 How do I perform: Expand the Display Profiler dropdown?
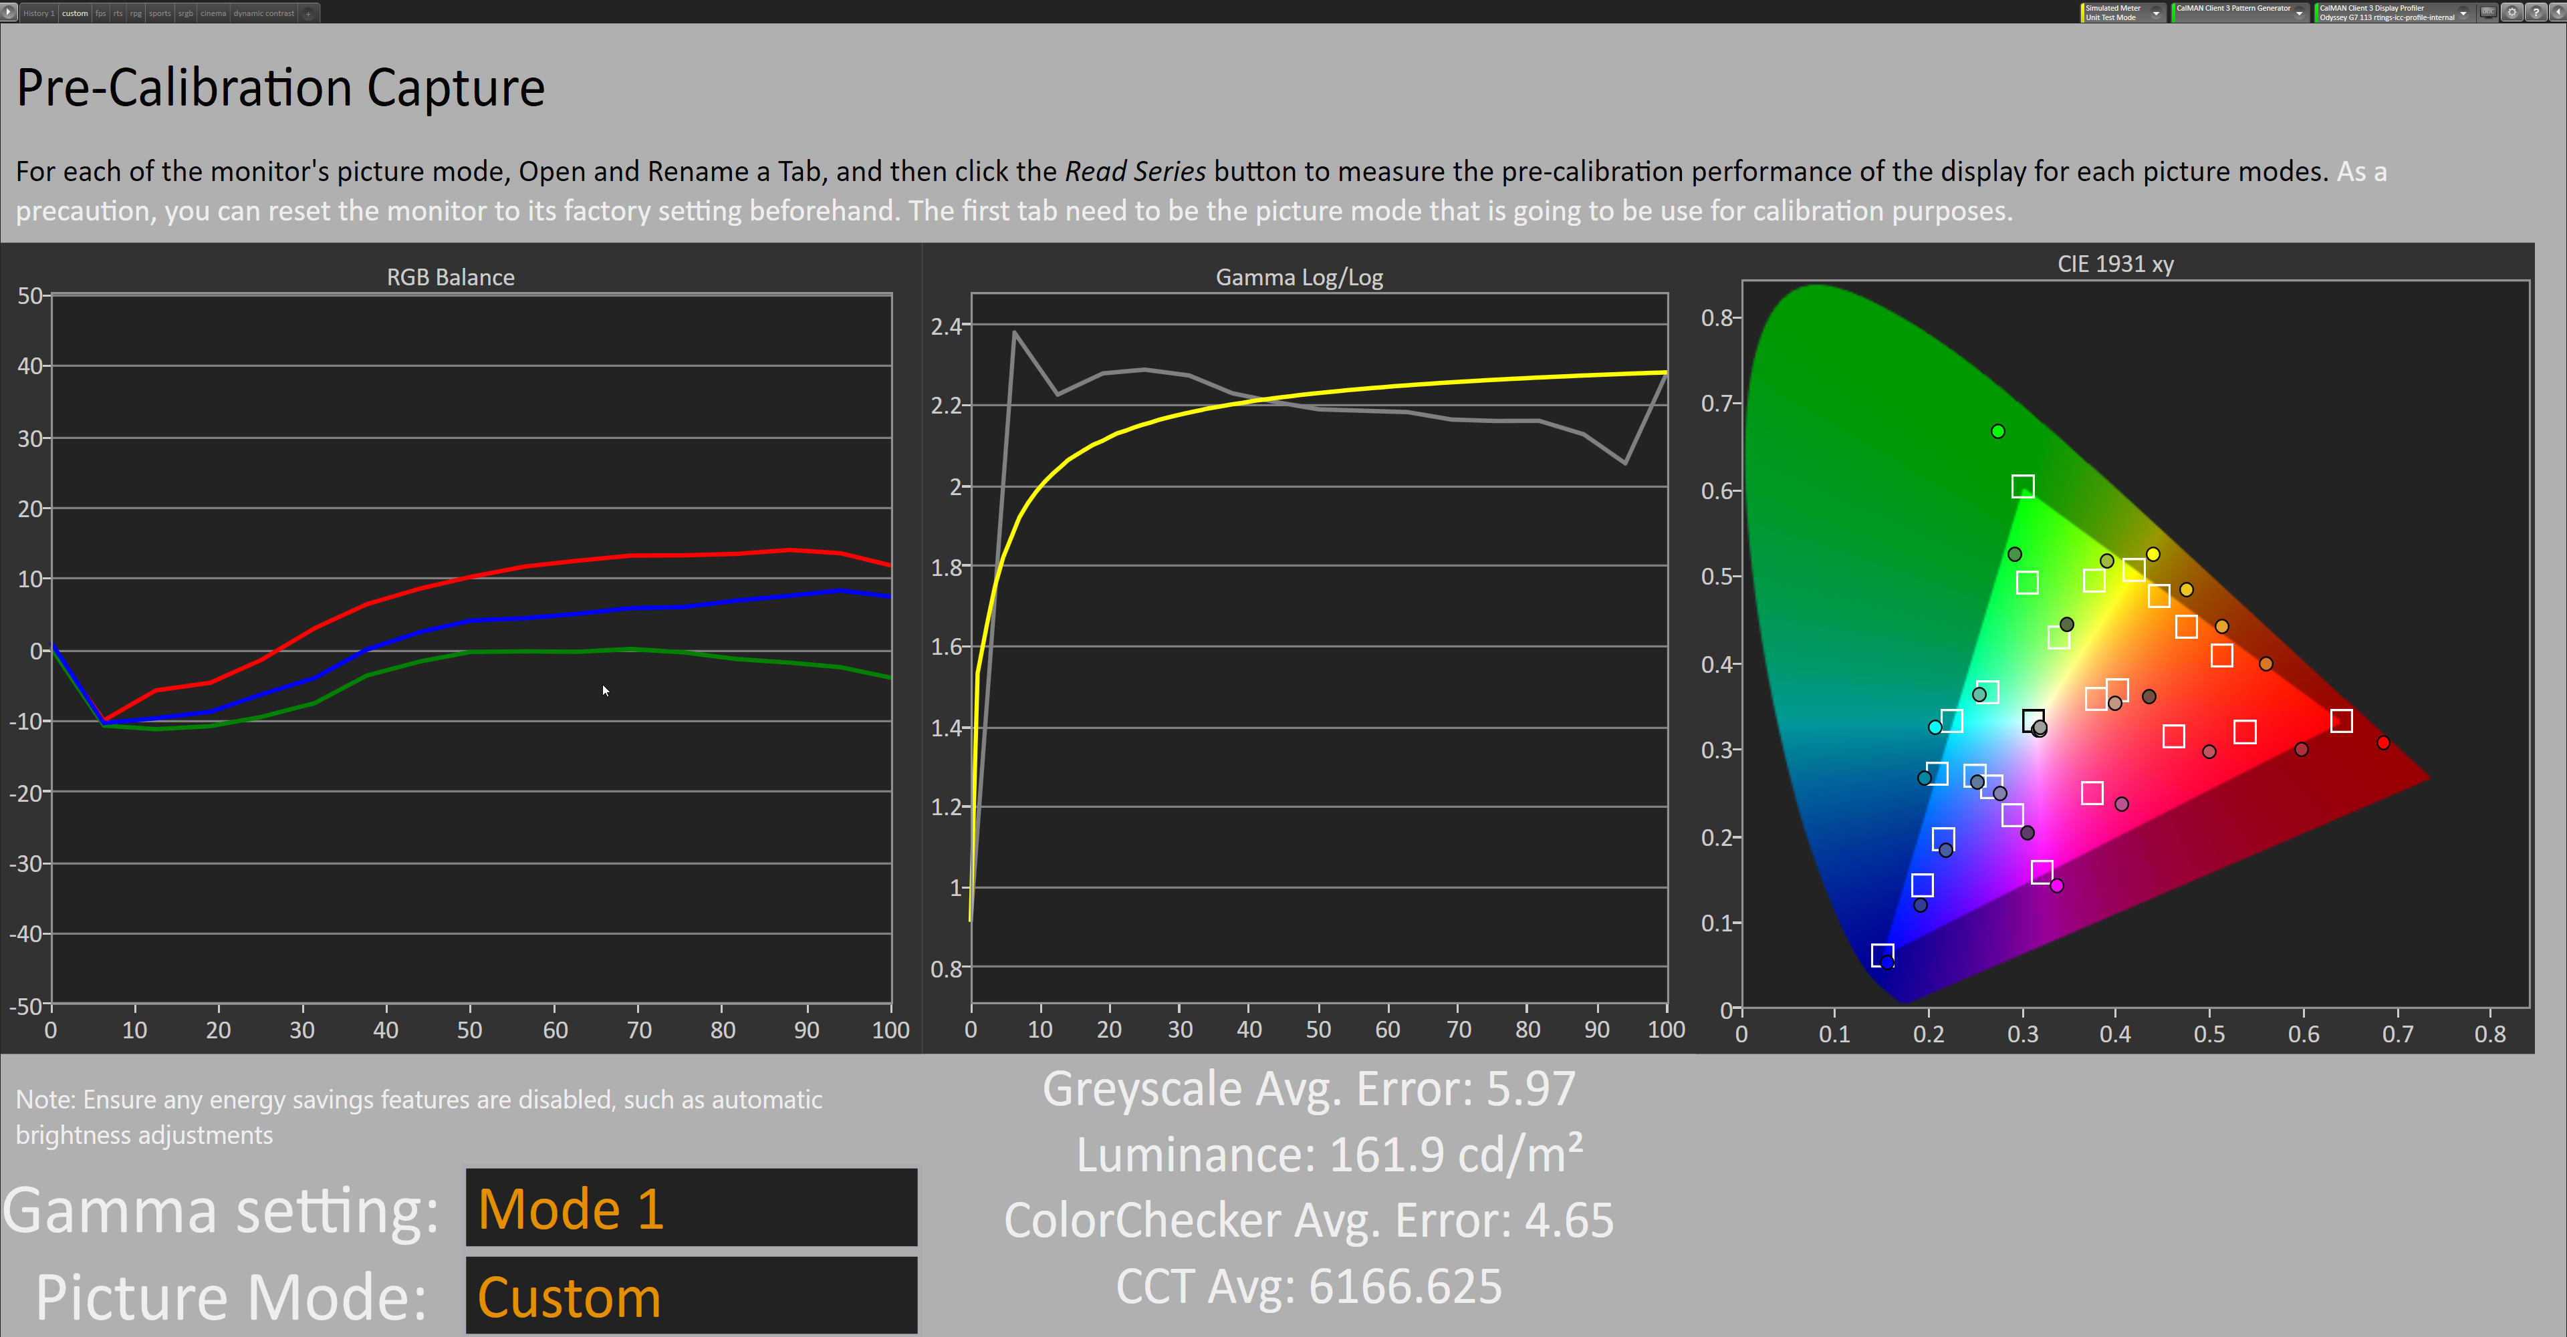[2463, 13]
